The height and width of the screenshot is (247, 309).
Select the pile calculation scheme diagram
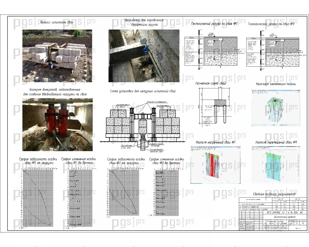(214, 106)
